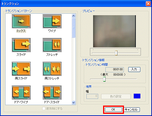Select the ドアーワイプ transition icon
The image size is (152, 116).
pyautogui.click(x=21, y=93)
